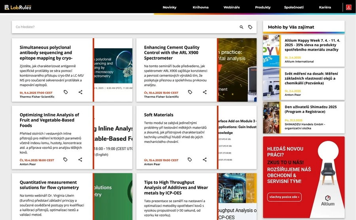Click 'Thermo Fisher Scientific' under cement webinar
356x220 pixels.
click(161, 97)
